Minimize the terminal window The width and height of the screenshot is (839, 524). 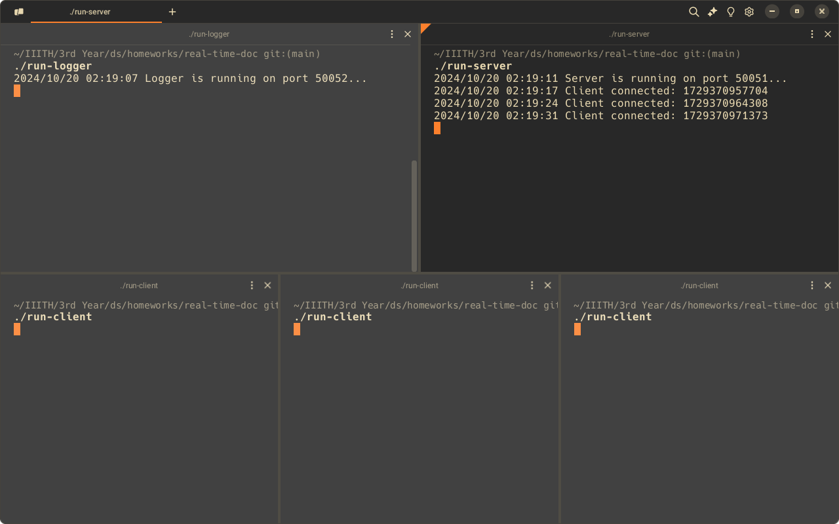tap(772, 11)
